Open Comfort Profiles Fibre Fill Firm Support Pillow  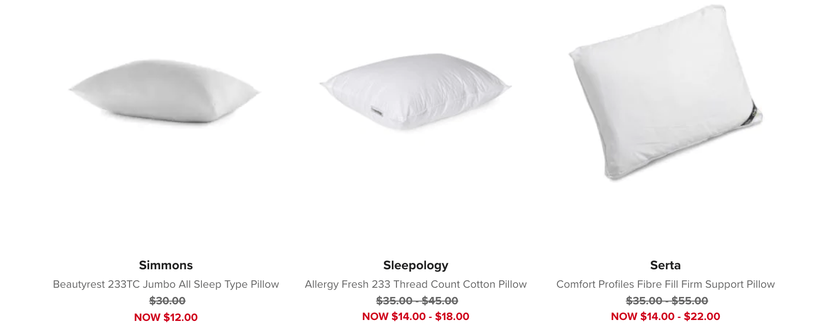tap(665, 284)
